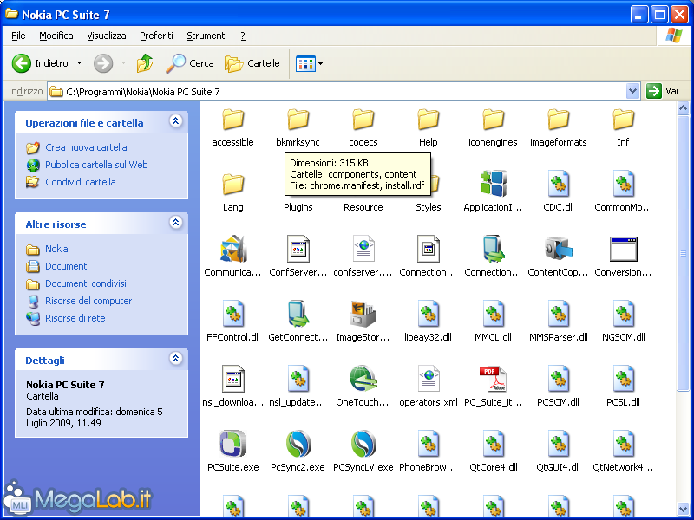Select the PCSuite.exe icon
The height and width of the screenshot is (520, 694).
click(x=232, y=444)
